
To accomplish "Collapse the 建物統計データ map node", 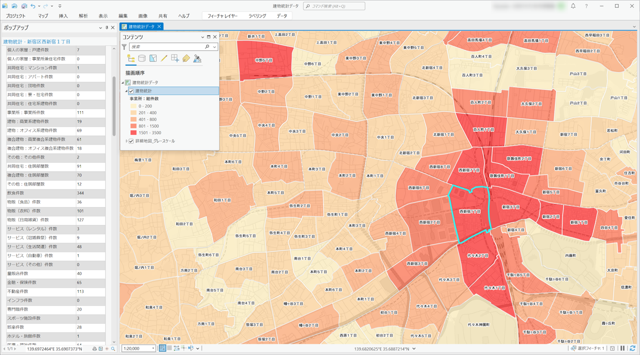I will click(x=123, y=83).
